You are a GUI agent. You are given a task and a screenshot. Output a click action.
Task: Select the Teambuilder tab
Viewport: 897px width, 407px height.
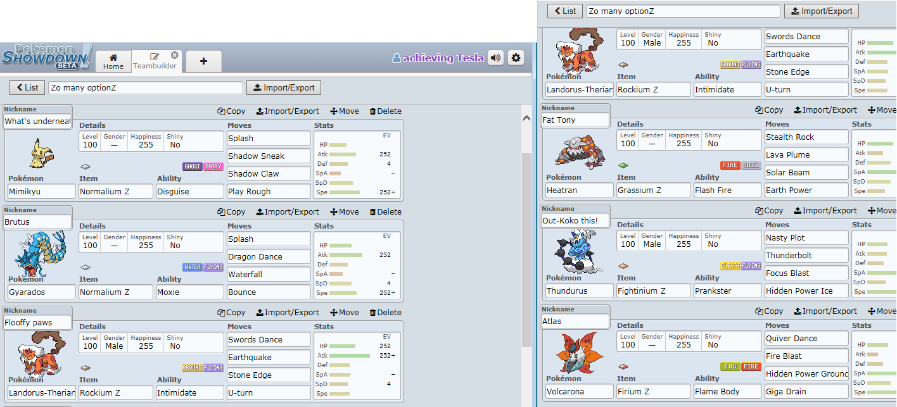[x=155, y=61]
